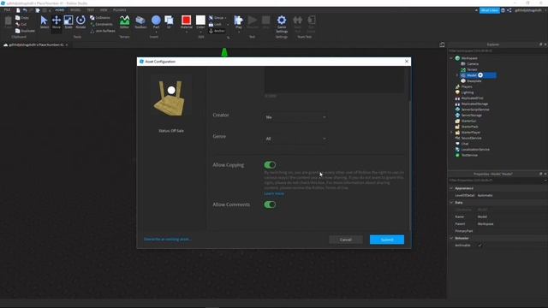Switch to the VIEW ribbon tab
This screenshot has height=308, width=548.
pyautogui.click(x=104, y=10)
